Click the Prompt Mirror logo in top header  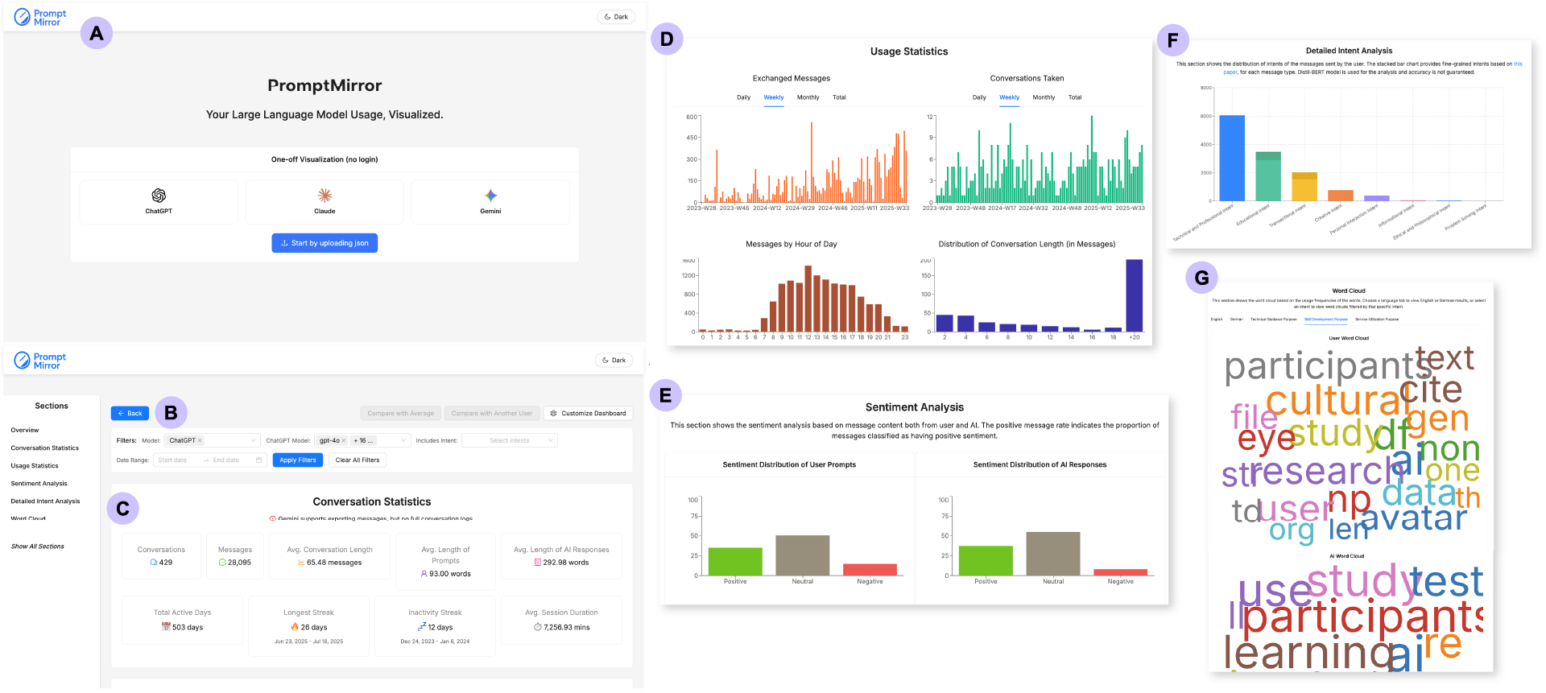coord(40,18)
